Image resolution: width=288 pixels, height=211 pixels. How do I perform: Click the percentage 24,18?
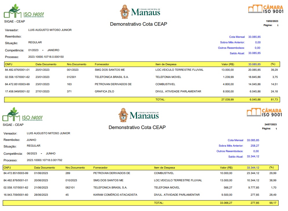(274, 92)
